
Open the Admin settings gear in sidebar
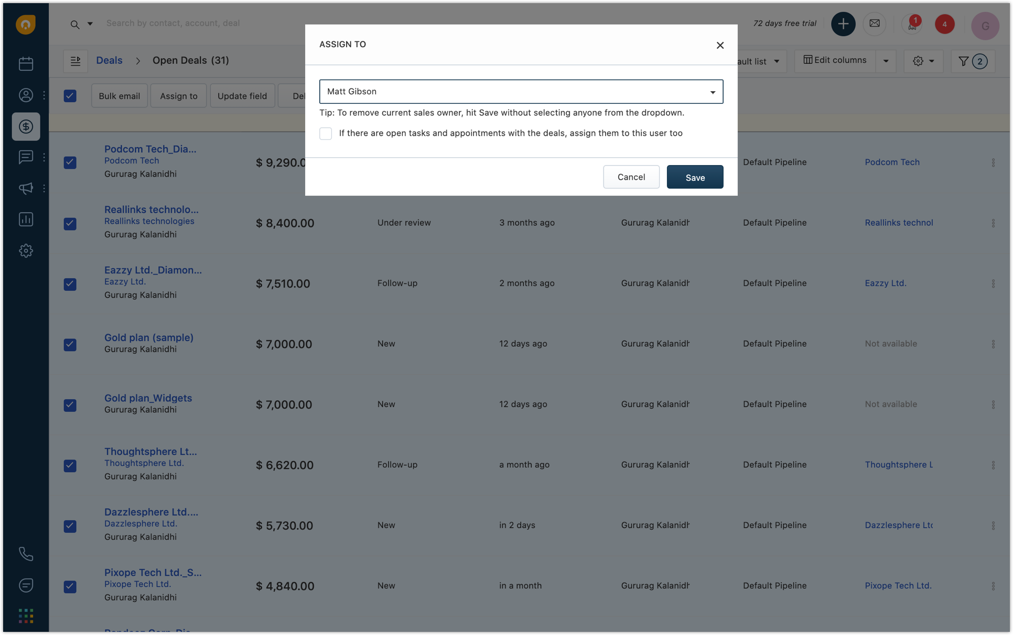click(26, 250)
